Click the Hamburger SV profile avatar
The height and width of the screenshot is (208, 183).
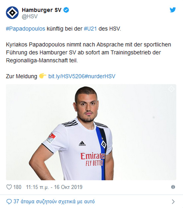click(12, 13)
